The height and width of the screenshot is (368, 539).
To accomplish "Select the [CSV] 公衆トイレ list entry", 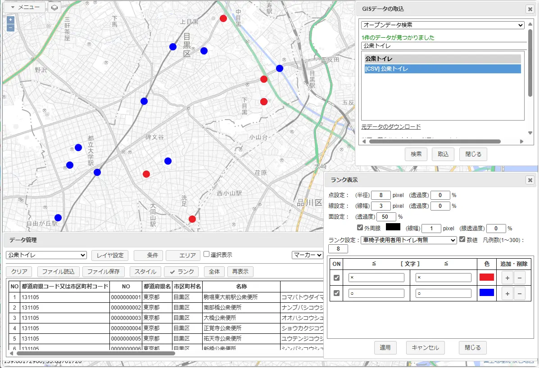I will tap(443, 69).
